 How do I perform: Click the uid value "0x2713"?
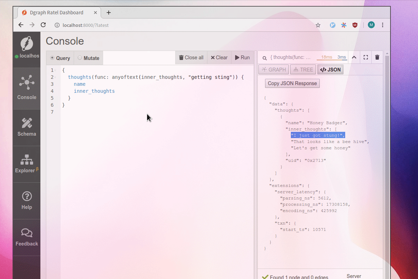point(315,160)
